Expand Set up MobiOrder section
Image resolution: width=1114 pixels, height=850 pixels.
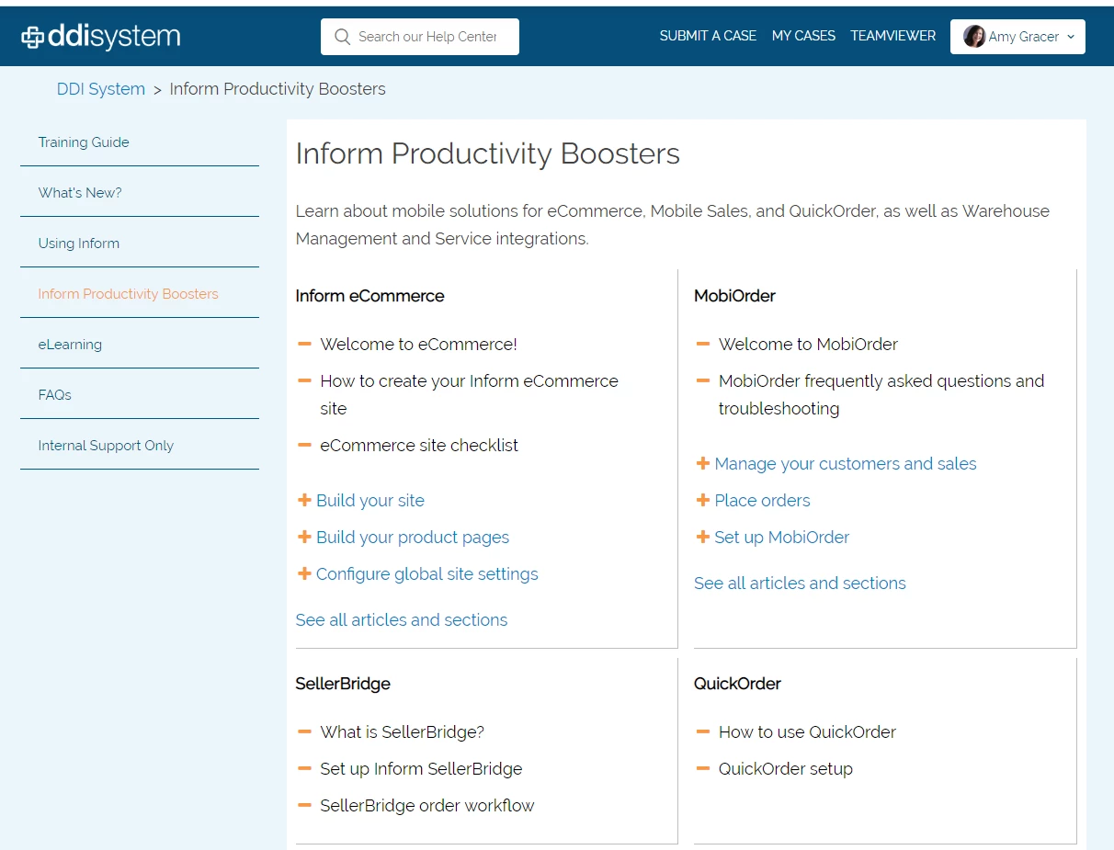tap(782, 538)
